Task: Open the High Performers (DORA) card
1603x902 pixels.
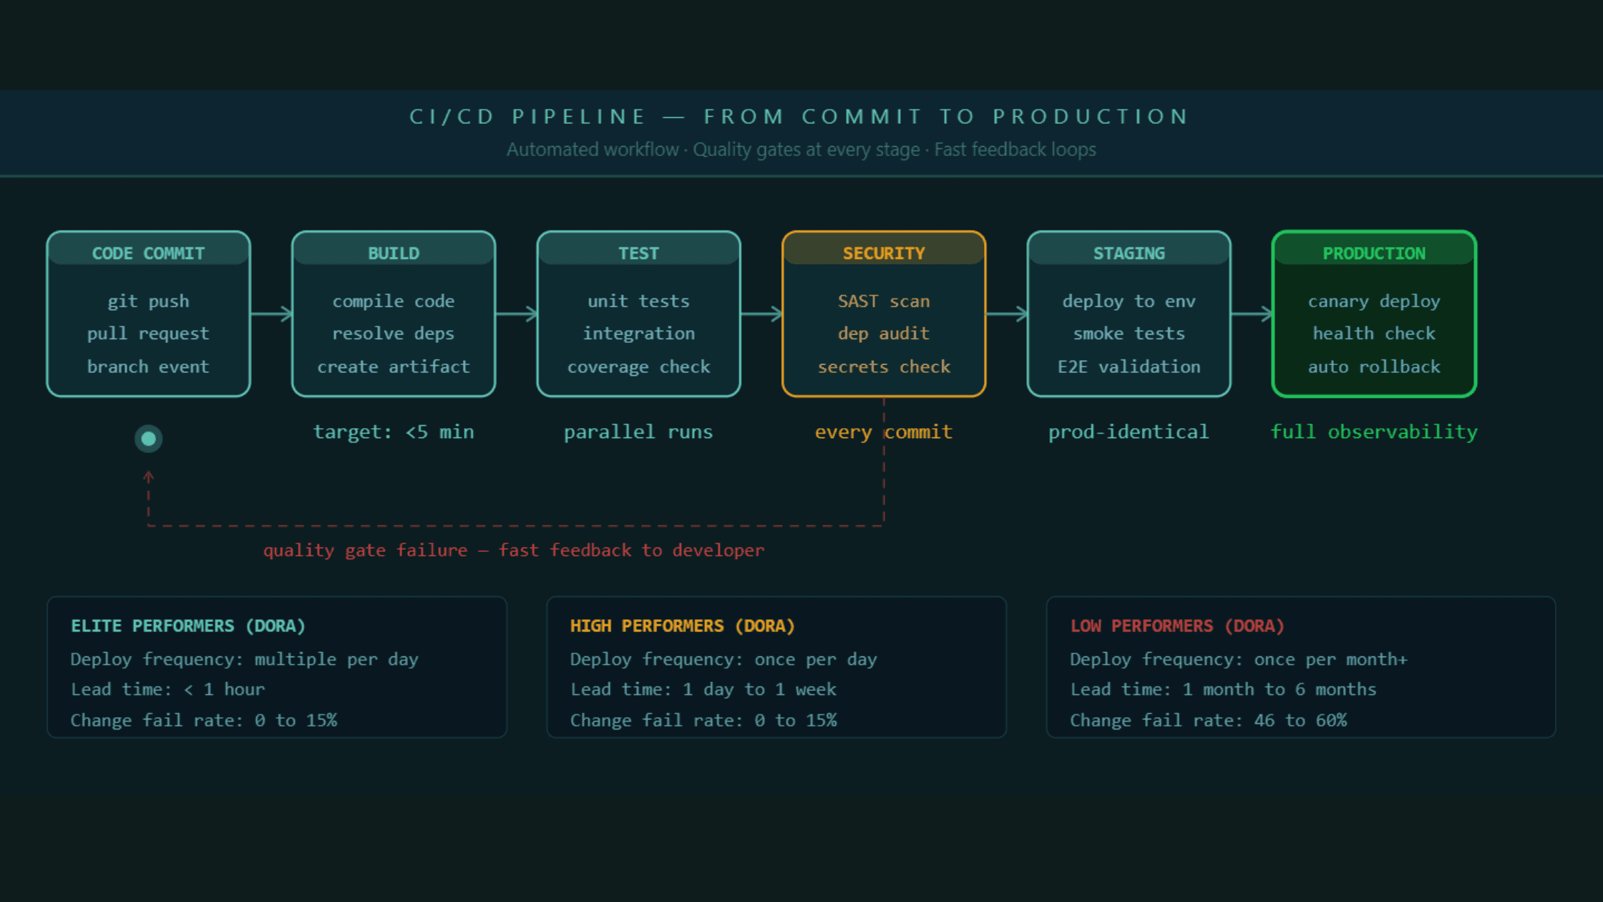Action: [x=776, y=667]
